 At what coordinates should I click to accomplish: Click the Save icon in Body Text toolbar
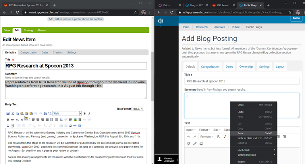(8, 114)
